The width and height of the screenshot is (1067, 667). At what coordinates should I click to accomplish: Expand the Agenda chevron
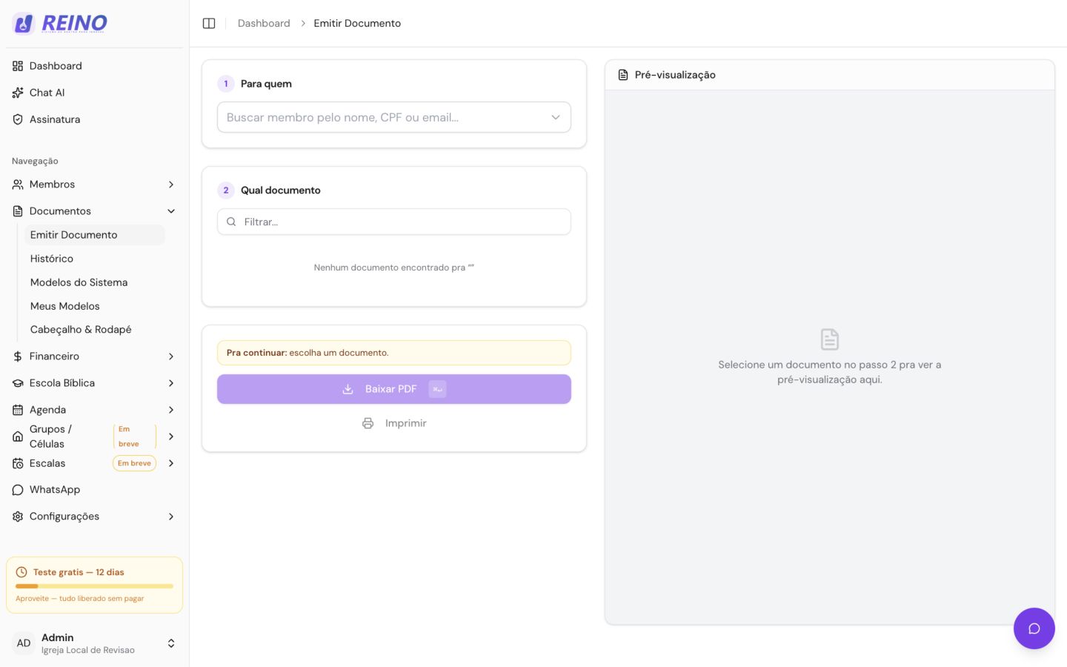[x=171, y=410]
